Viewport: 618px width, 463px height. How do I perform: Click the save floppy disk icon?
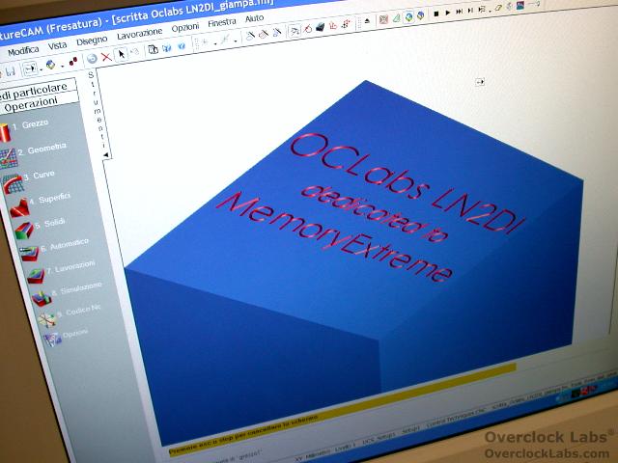click(x=11, y=71)
